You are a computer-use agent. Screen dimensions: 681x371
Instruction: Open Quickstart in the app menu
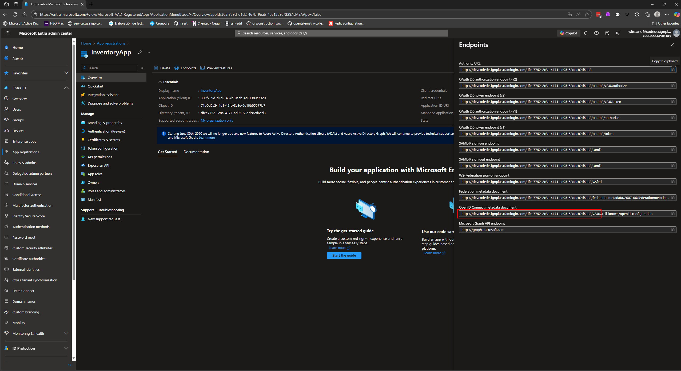point(95,86)
